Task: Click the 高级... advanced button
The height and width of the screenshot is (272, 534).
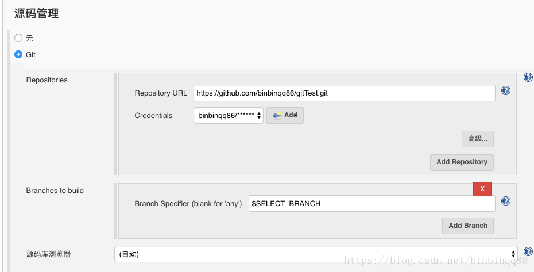Action: pyautogui.click(x=478, y=139)
